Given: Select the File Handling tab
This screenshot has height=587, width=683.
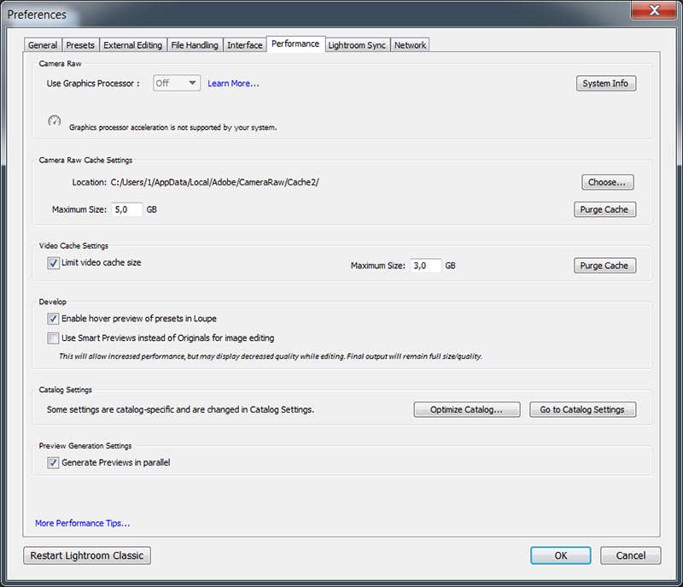Looking at the screenshot, I should click(x=195, y=45).
